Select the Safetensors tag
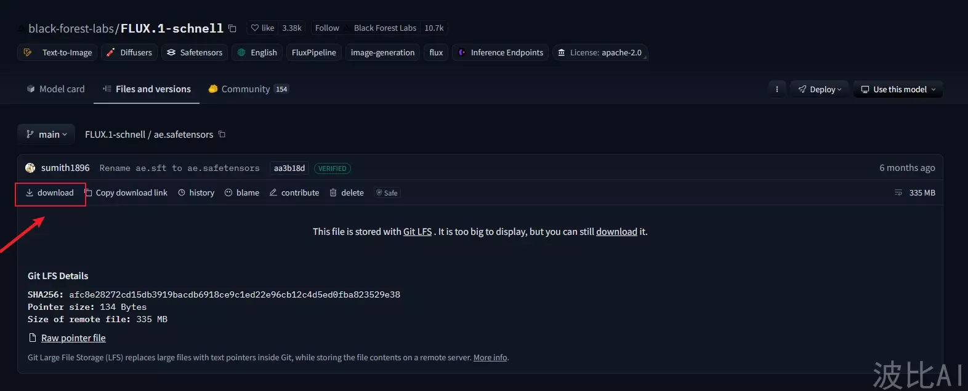Screen dimensions: 968x391 (195, 53)
